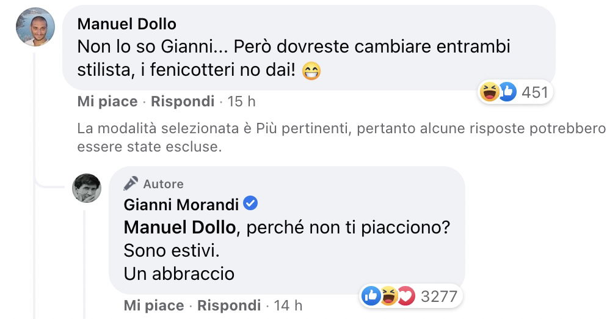Open Gianni Morandi's profile picture

[87, 188]
